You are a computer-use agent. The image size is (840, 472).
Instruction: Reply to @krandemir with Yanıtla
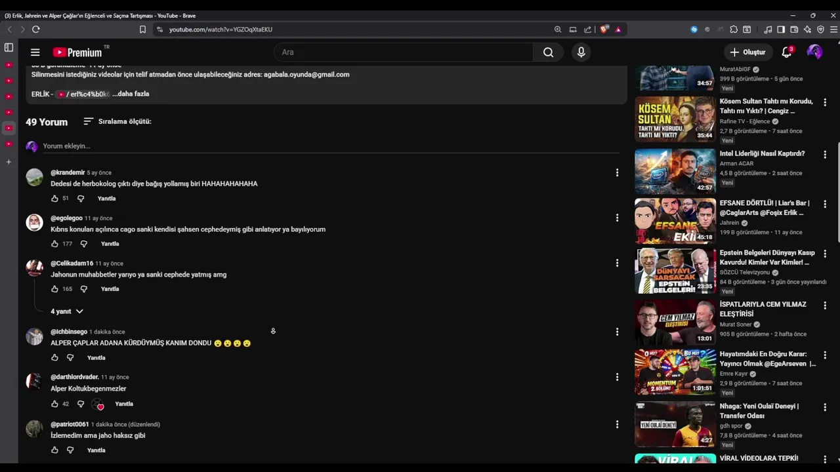pos(106,199)
